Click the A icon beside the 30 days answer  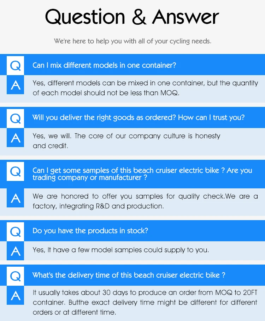16,296
